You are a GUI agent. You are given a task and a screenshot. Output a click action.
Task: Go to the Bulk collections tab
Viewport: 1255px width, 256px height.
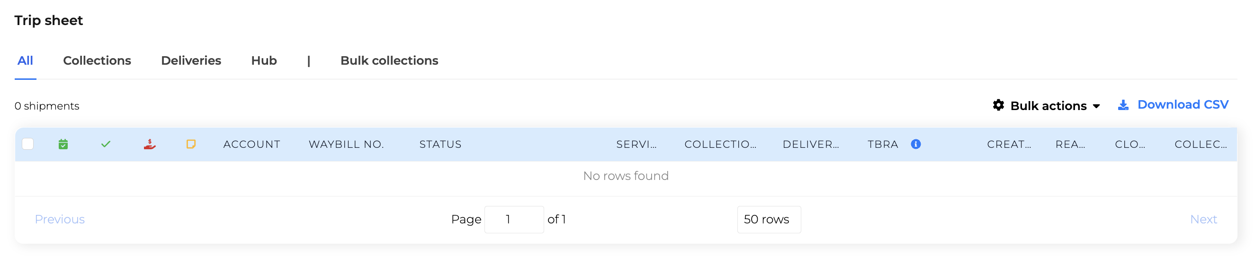389,61
